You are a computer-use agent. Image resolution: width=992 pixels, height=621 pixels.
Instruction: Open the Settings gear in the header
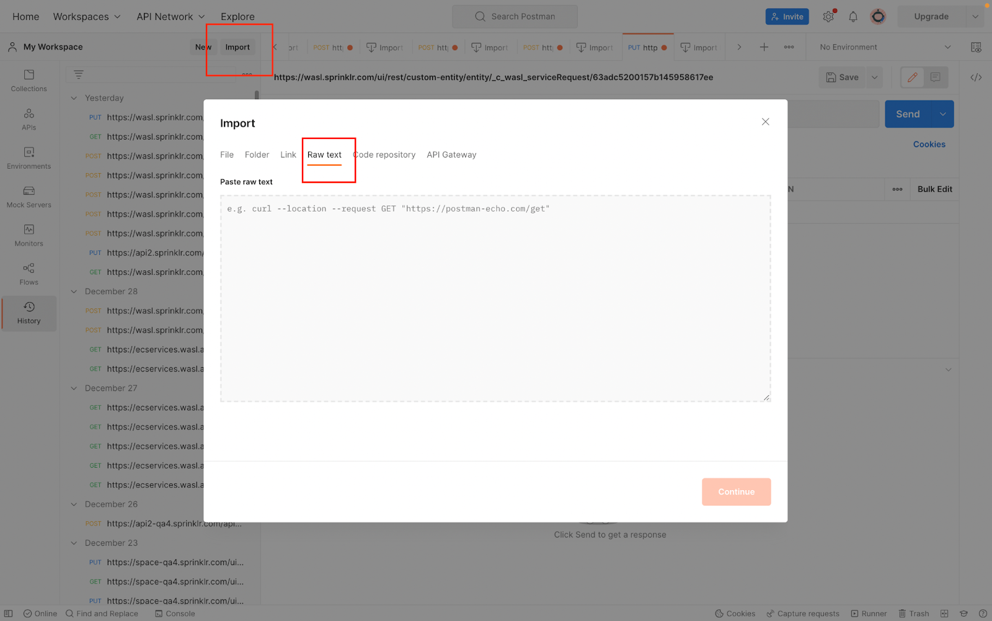pos(828,17)
